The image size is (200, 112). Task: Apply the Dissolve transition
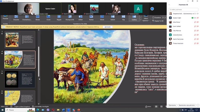point(16,18)
